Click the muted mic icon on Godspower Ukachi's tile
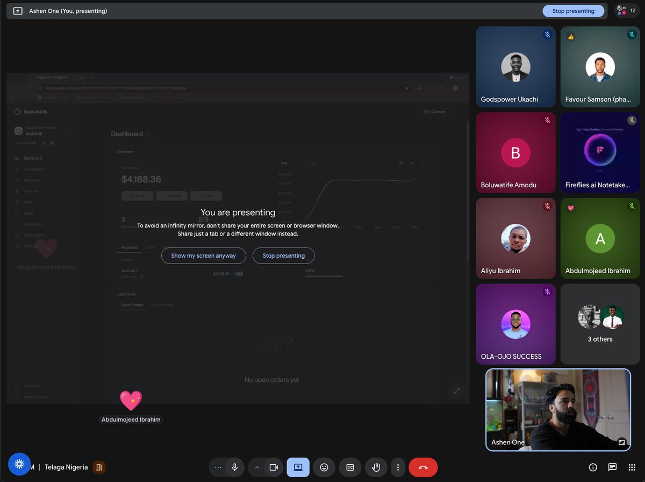The image size is (645, 482). [547, 34]
